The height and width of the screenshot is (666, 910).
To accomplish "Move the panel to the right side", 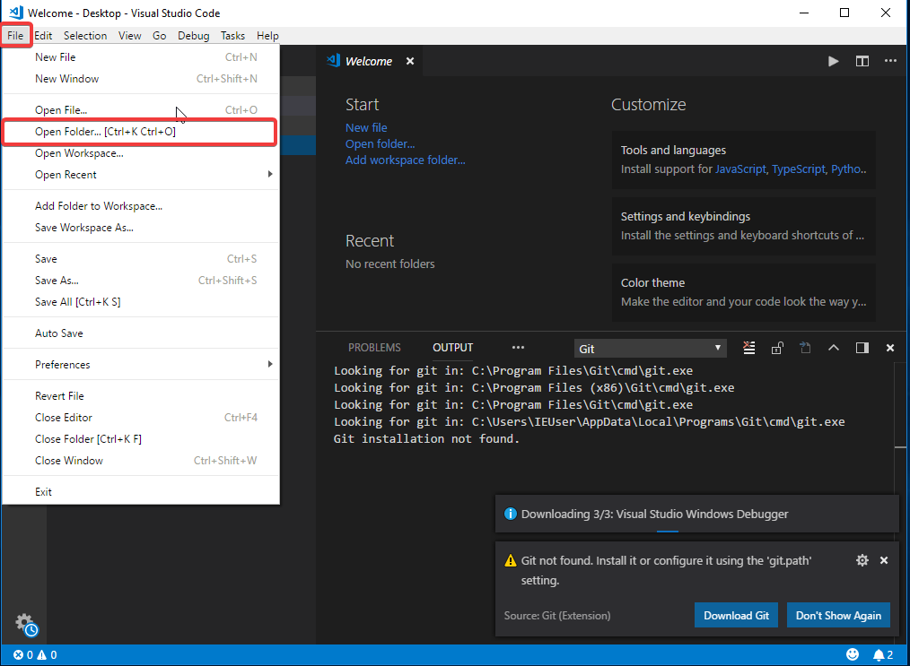I will click(862, 348).
